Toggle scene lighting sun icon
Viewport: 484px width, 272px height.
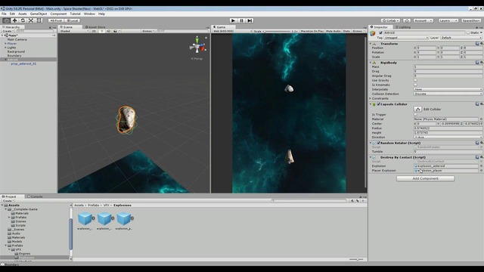click(x=101, y=31)
